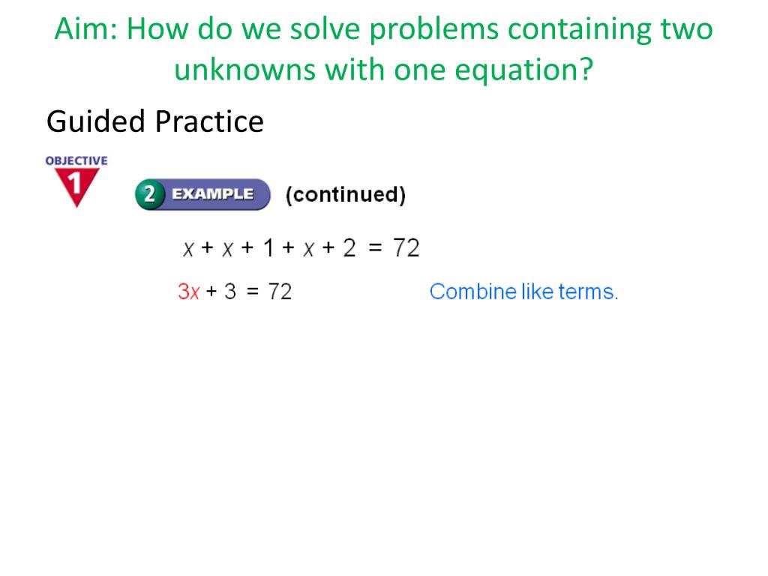Click the first 72 in the top equation
This screenshot has width=768, height=576.
(406, 247)
